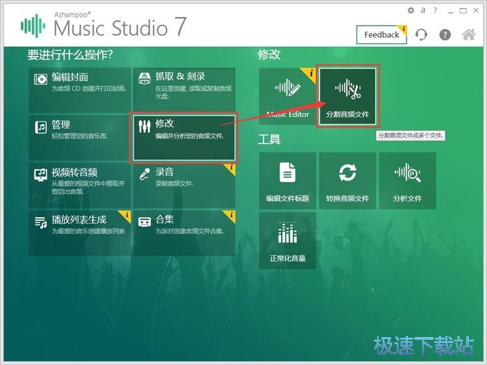Image resolution: width=487 pixels, height=365 pixels.
Task: Open settings gear in title bar
Action: [x=410, y=10]
